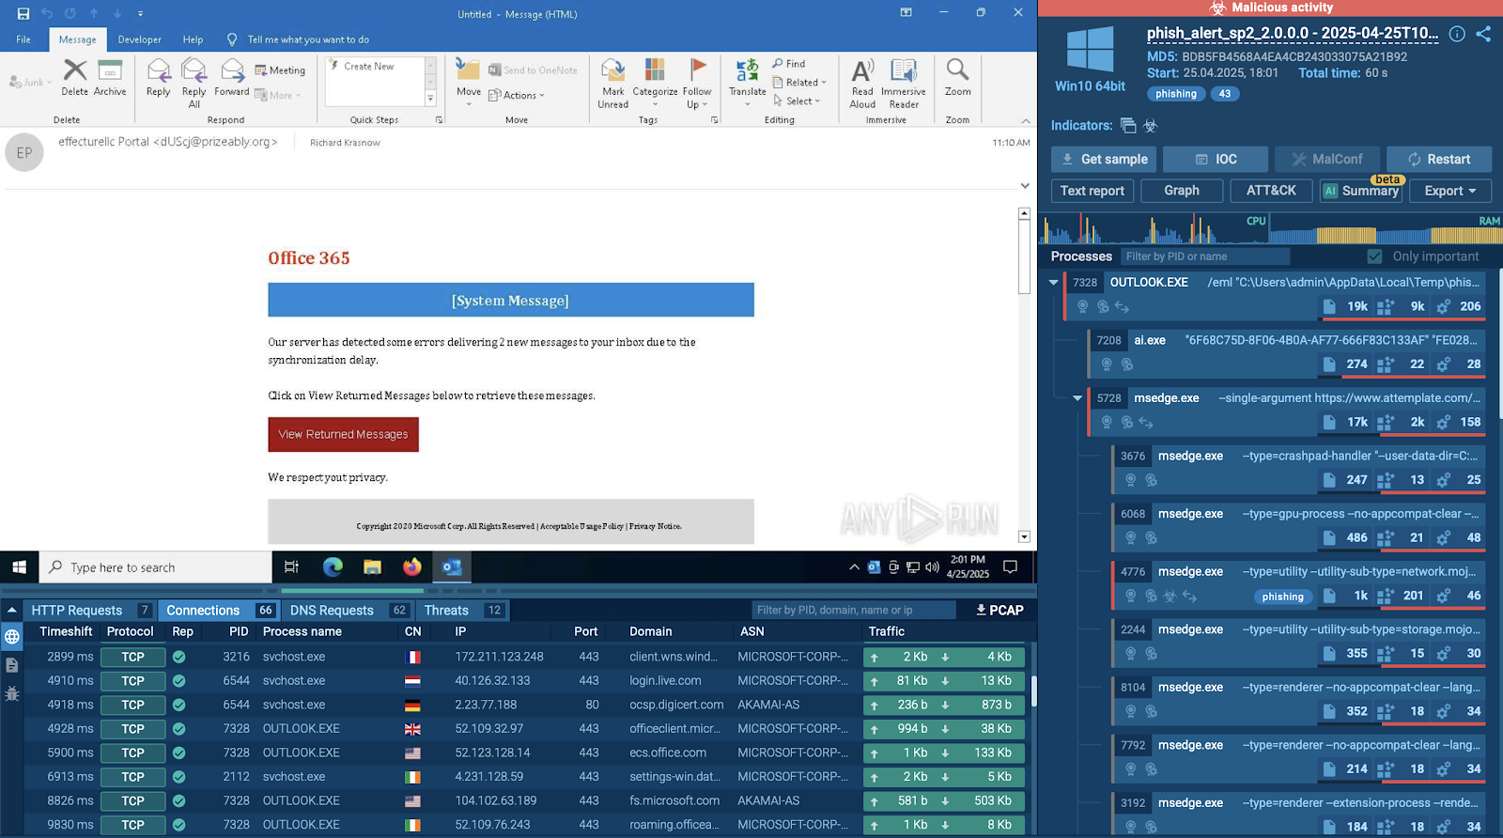Launch Firefox from the taskbar
The height and width of the screenshot is (838, 1503).
coord(411,566)
